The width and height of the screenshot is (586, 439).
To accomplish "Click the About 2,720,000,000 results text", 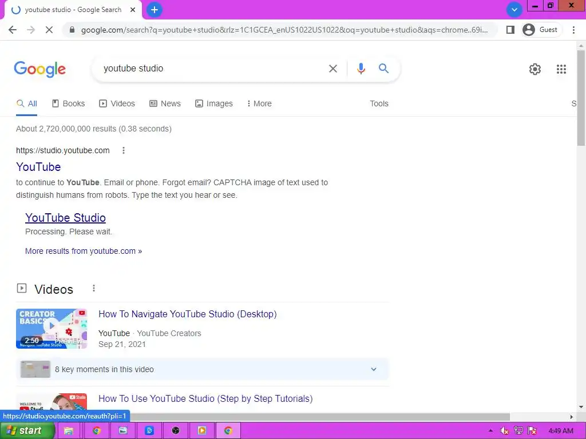I will click(x=93, y=129).
